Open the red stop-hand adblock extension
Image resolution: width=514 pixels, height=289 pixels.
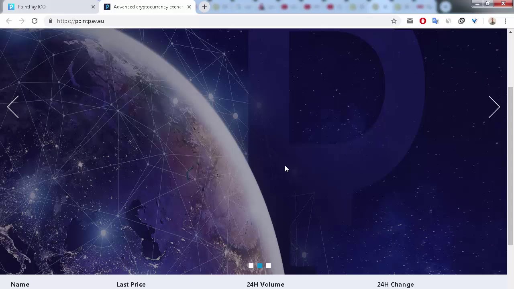pos(423,21)
